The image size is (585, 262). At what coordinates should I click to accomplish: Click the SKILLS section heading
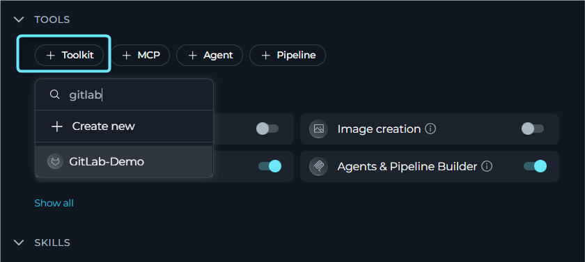coord(52,243)
